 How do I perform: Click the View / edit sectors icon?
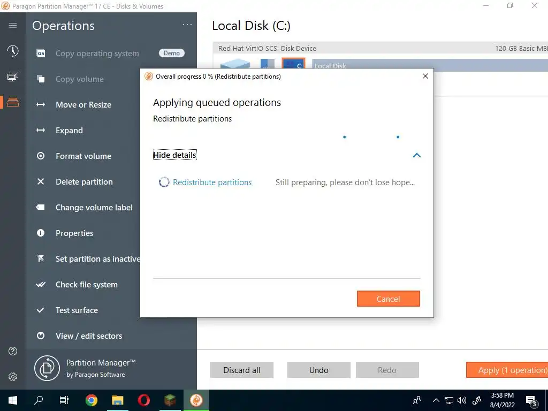click(41, 336)
